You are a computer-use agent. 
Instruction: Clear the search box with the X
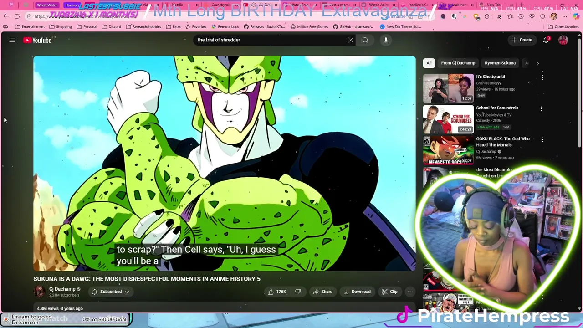coord(350,40)
